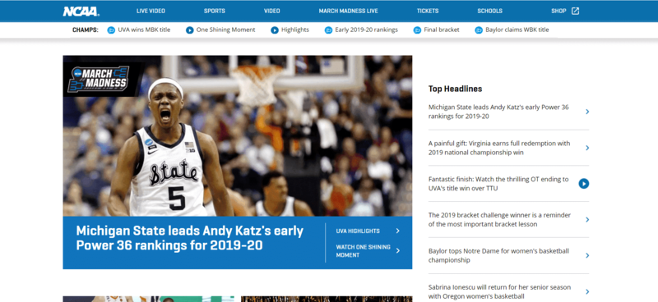Click the Michigan State player hero image
The width and height of the screenshot is (658, 302).
[238, 135]
